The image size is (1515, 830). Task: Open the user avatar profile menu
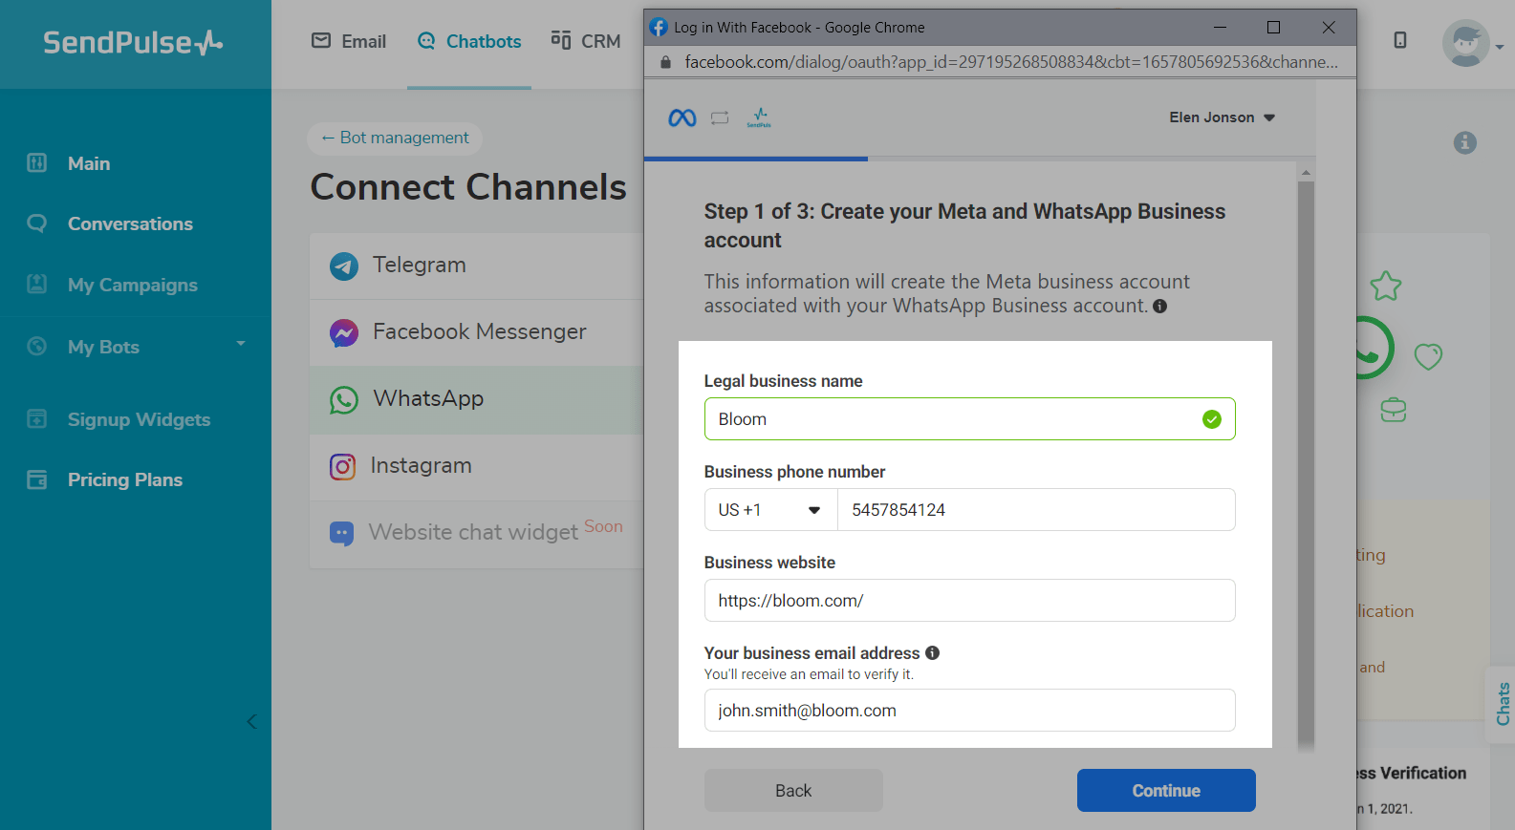1465,43
